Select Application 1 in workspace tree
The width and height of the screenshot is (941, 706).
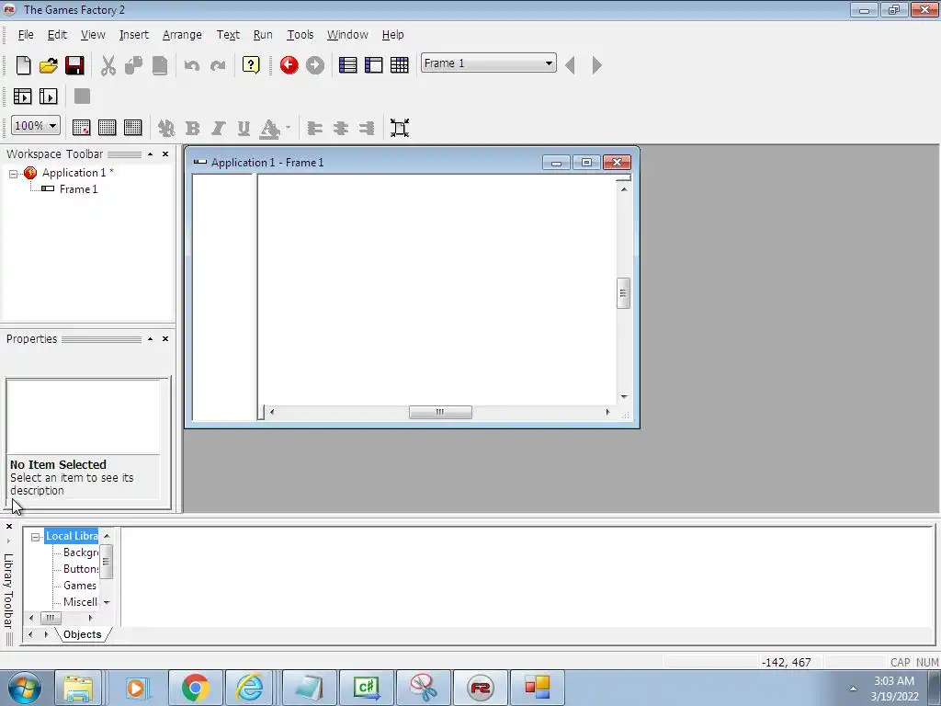tap(77, 173)
